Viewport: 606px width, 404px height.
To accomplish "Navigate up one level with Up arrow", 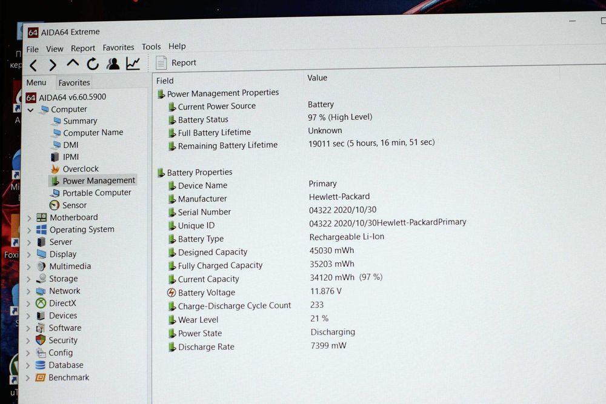I will point(73,62).
